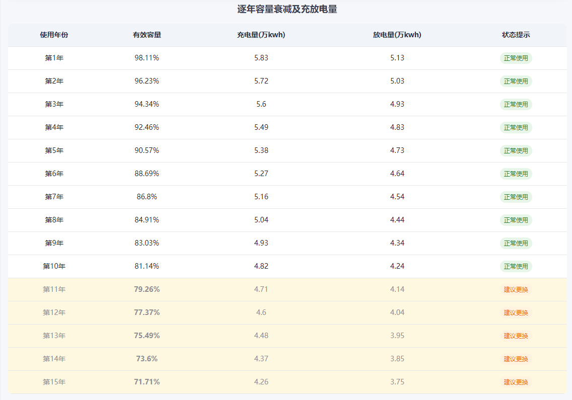The height and width of the screenshot is (400, 572).
Task: Click the 98.11% effective capacity cell
Action: point(147,58)
